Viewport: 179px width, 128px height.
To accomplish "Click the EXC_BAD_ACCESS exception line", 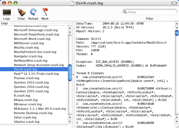I will click(105, 62).
